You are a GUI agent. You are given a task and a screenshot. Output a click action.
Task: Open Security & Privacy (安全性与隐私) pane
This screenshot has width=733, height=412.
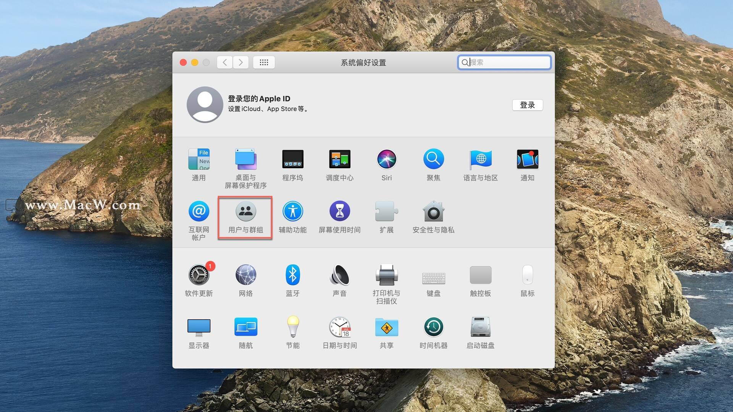[x=433, y=212]
